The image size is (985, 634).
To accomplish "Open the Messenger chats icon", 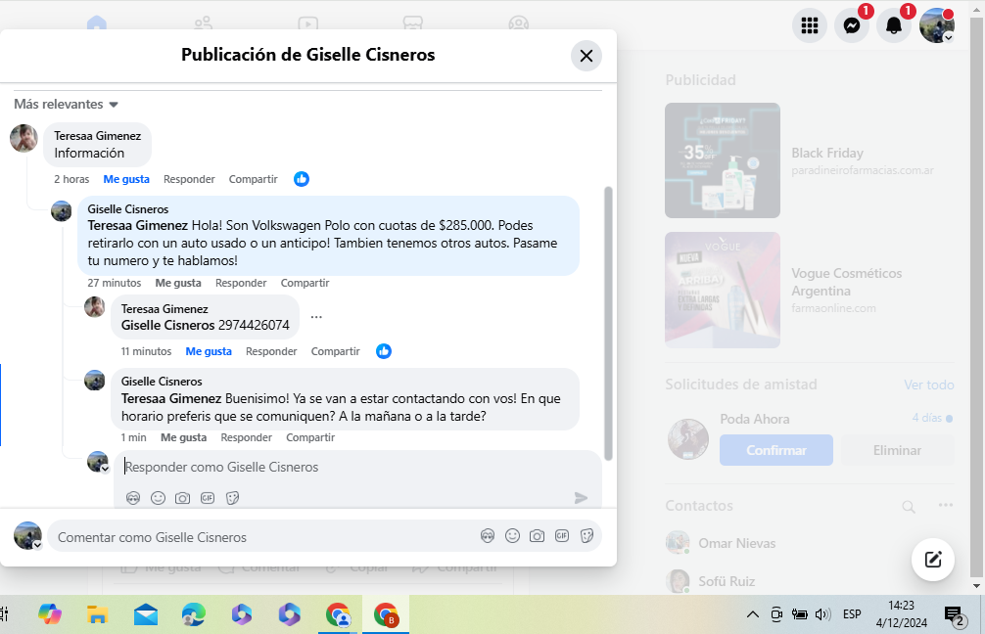I will pos(851,26).
